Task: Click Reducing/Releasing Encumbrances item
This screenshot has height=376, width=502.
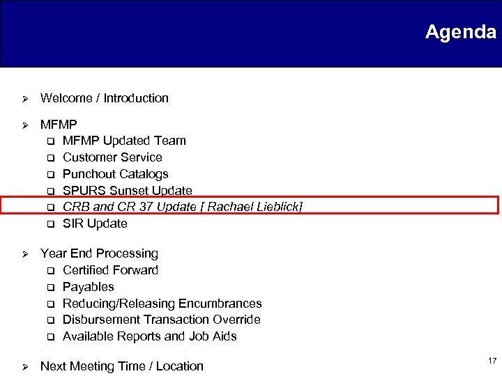Action: click(162, 304)
